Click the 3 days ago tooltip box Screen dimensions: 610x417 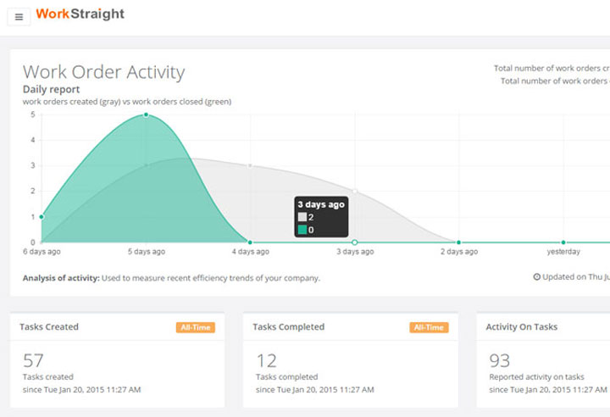coord(321,217)
